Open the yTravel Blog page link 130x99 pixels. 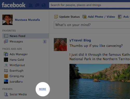coord(80,40)
